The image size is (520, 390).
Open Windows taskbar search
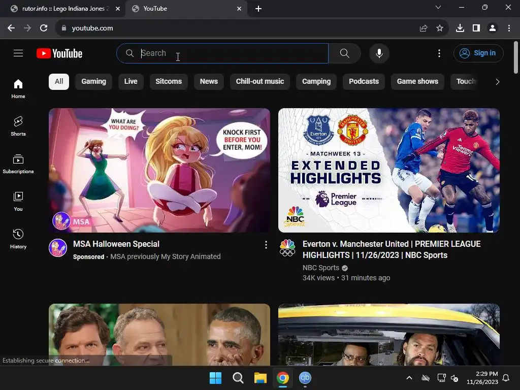click(238, 378)
